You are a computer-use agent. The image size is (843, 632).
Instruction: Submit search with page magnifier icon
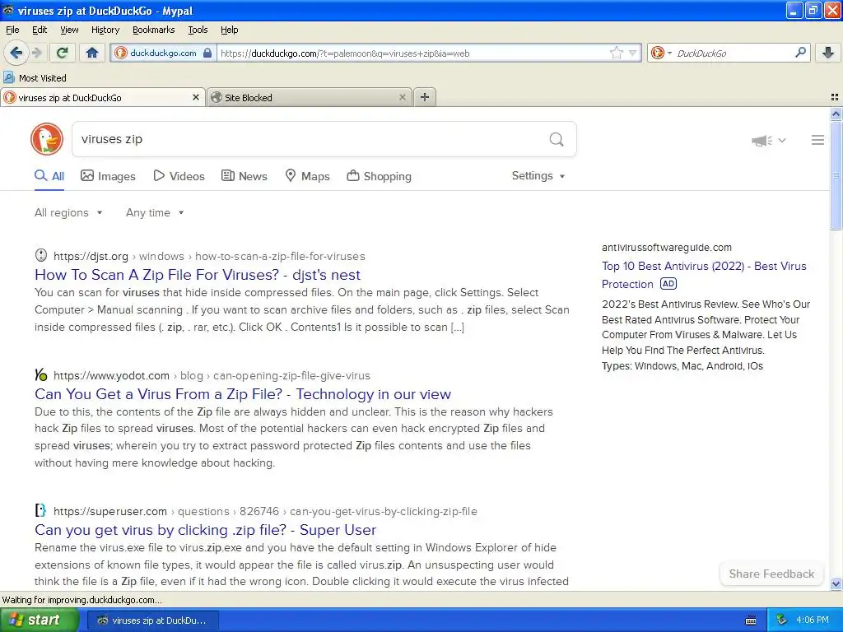pyautogui.click(x=557, y=140)
